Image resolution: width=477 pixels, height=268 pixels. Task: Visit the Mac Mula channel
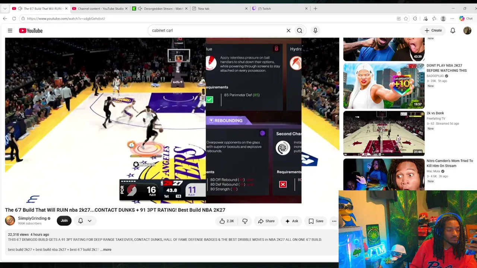click(x=433, y=171)
